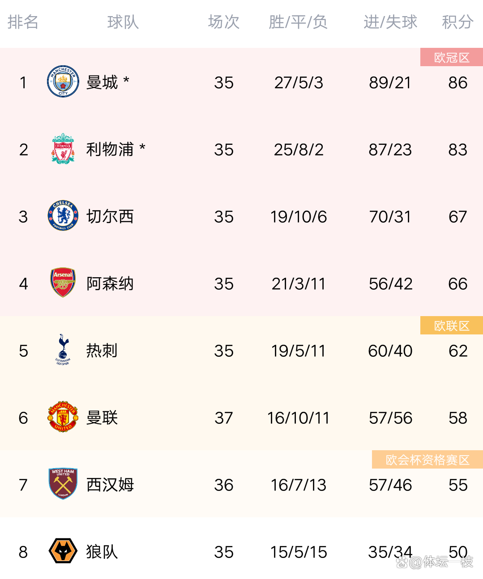Click the Manchester United crest
Viewport: 483px width, 579px height.
coord(63,417)
